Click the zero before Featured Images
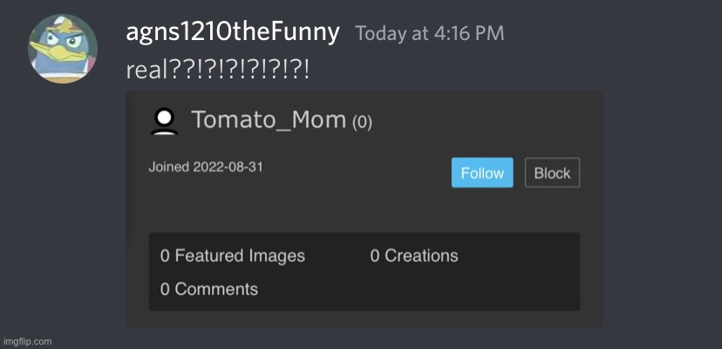This screenshot has height=349, width=722. tap(165, 256)
